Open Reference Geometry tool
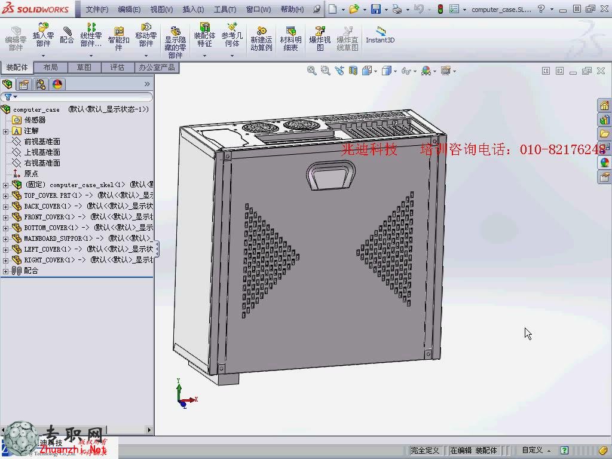 232,35
